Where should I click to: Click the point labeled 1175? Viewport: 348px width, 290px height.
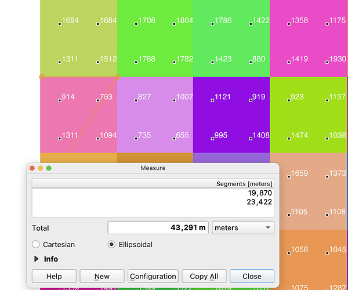pos(327,24)
